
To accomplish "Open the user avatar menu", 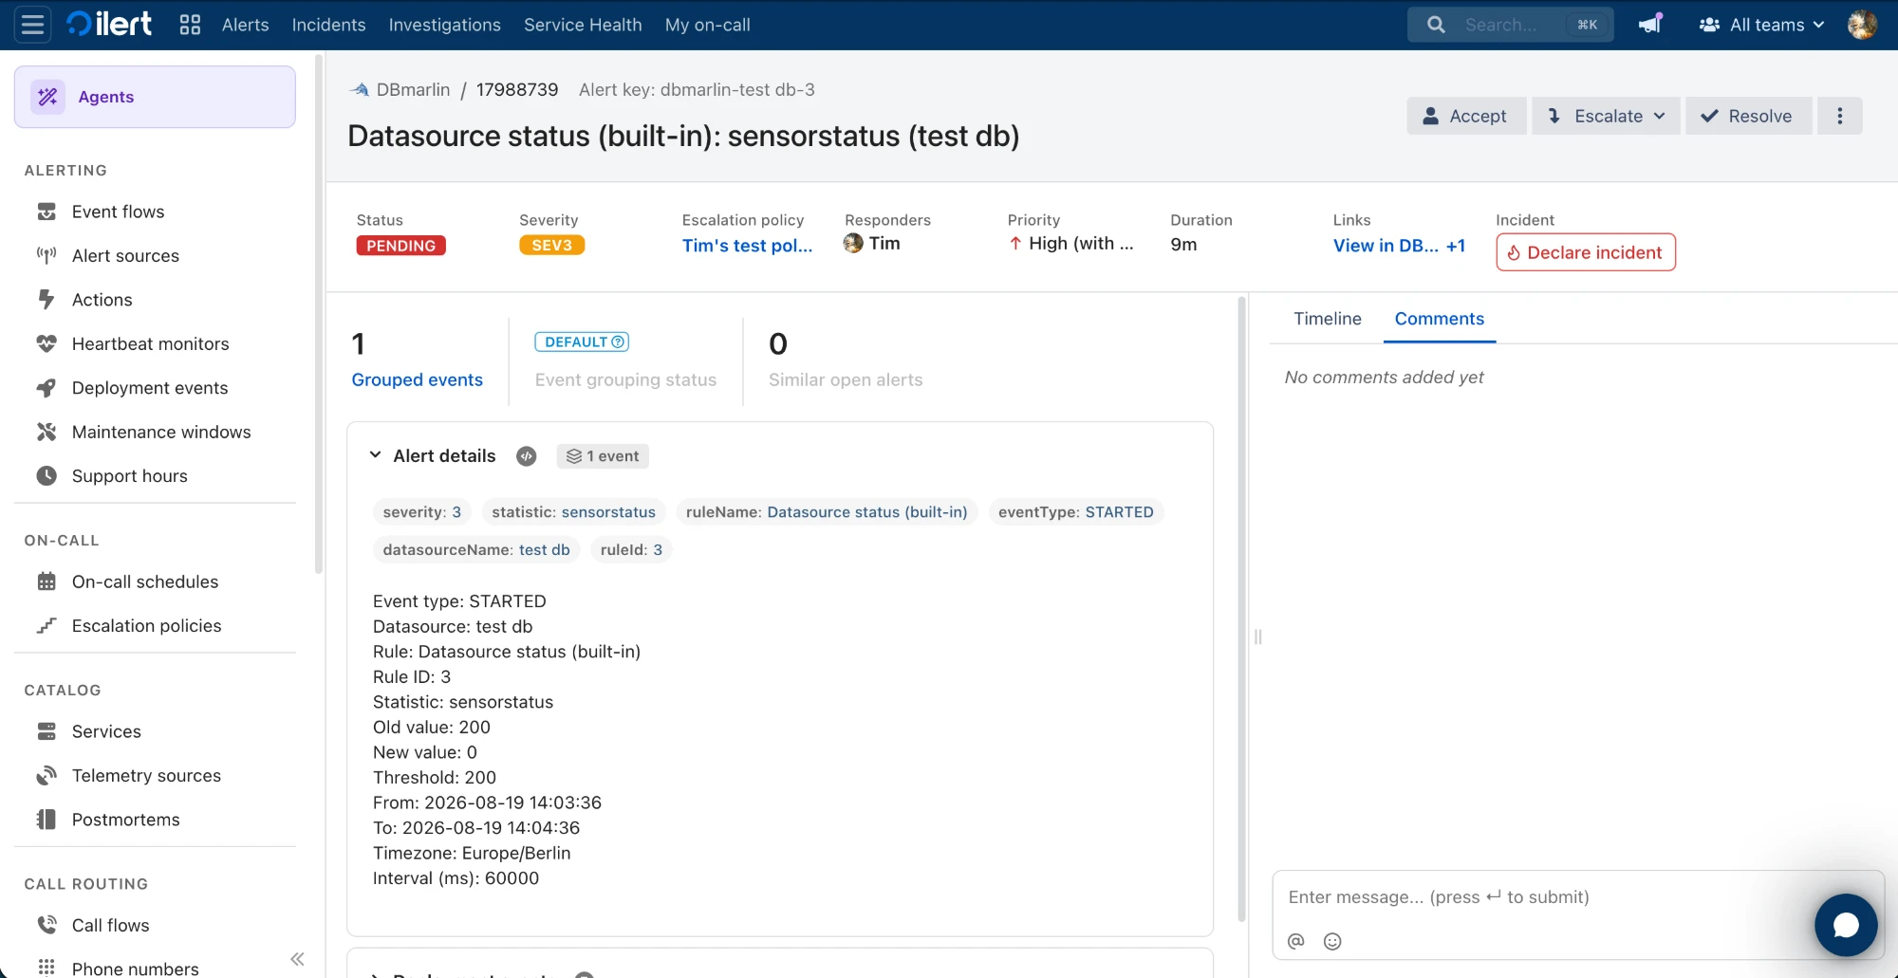I will click(x=1862, y=25).
